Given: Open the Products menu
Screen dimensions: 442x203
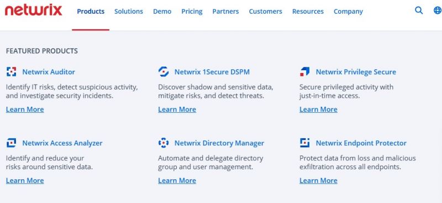Looking at the screenshot, I should pos(91,11).
